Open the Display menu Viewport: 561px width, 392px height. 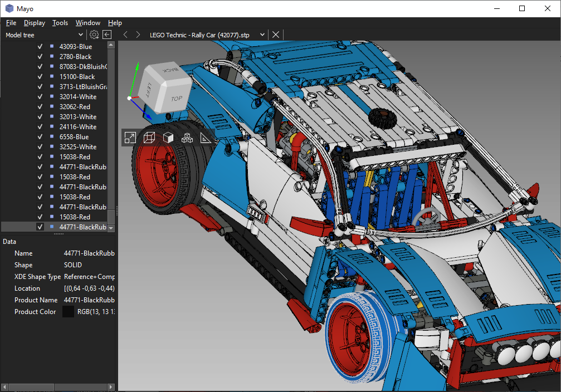point(35,22)
